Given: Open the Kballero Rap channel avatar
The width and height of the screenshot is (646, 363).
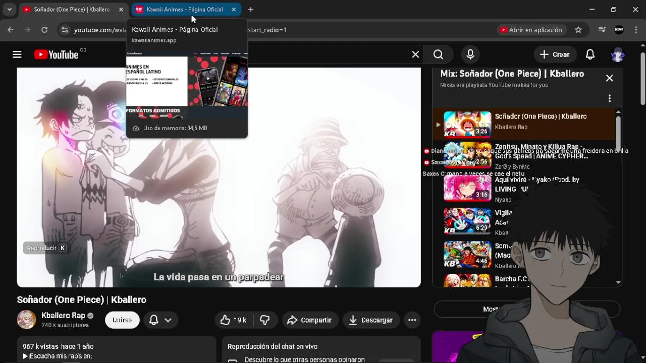Looking at the screenshot, I should pos(27,320).
